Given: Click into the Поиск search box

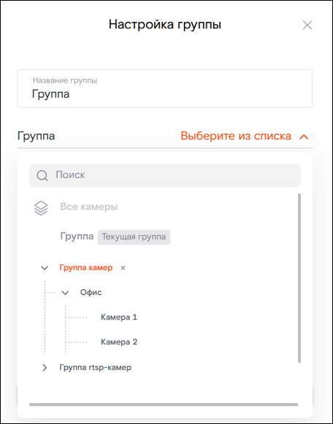Looking at the screenshot, I should pos(165,175).
